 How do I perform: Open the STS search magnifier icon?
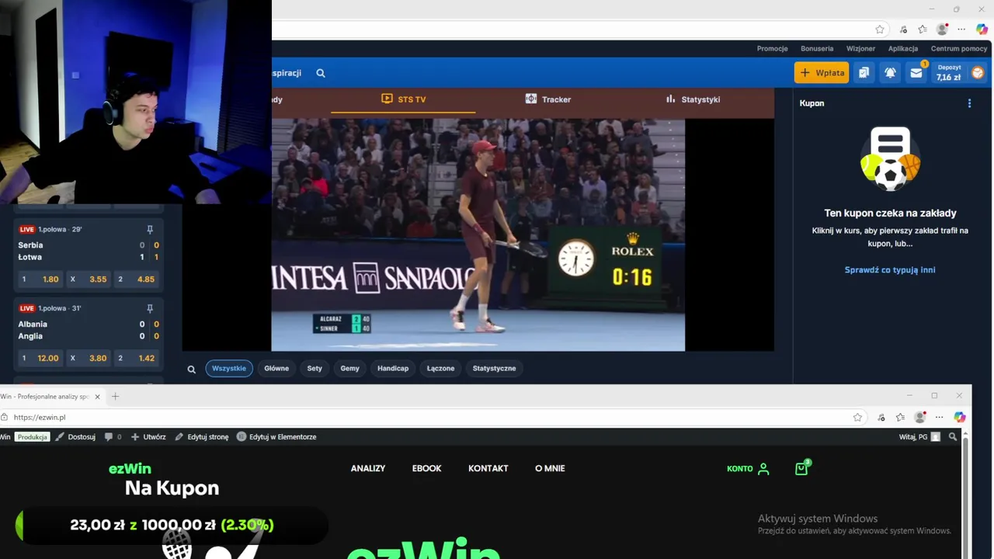pyautogui.click(x=321, y=73)
